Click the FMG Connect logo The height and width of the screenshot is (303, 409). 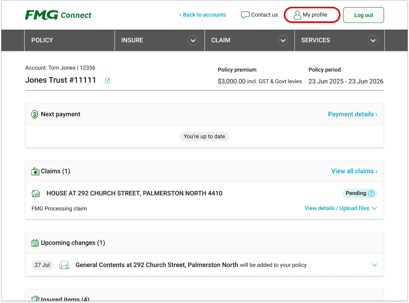pyautogui.click(x=58, y=15)
